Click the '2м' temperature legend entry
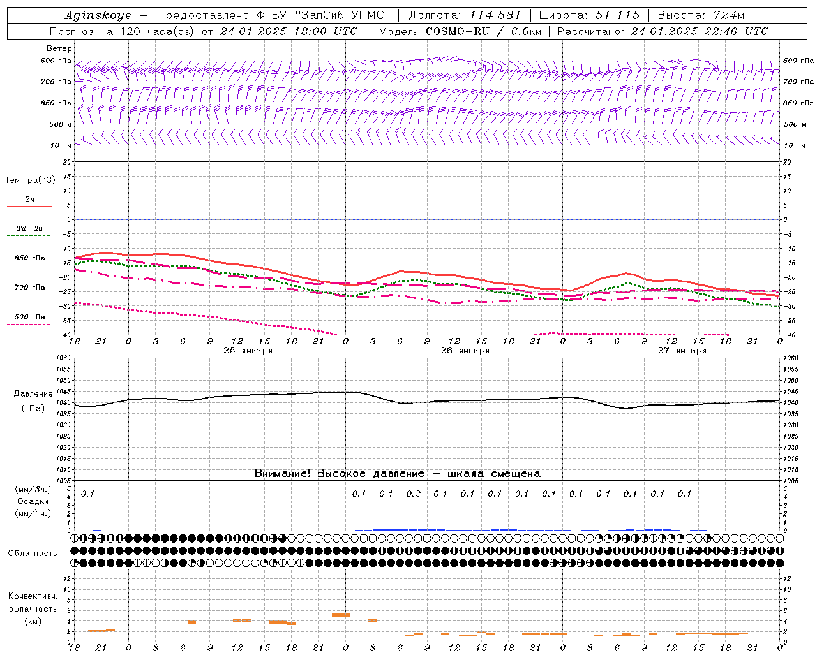The image size is (817, 653). pos(30,200)
